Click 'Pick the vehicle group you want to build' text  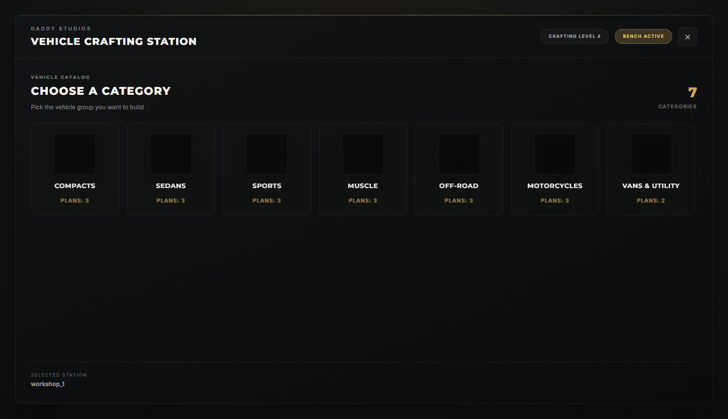(x=87, y=107)
